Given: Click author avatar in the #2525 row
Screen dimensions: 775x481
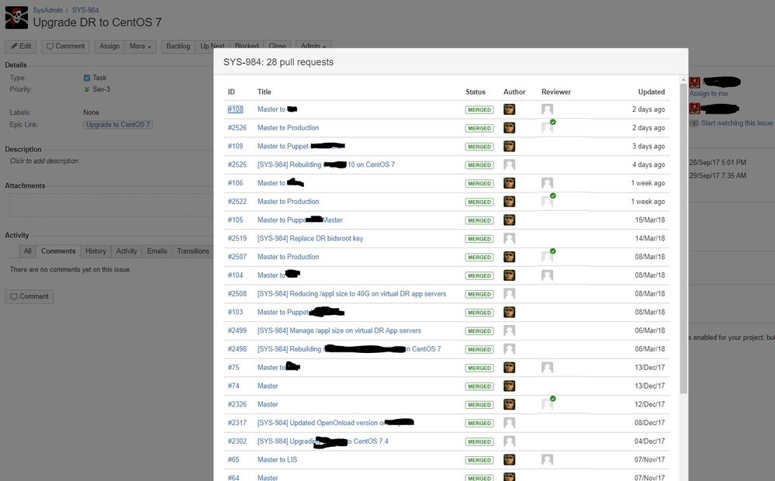Looking at the screenshot, I should pyautogui.click(x=509, y=164).
